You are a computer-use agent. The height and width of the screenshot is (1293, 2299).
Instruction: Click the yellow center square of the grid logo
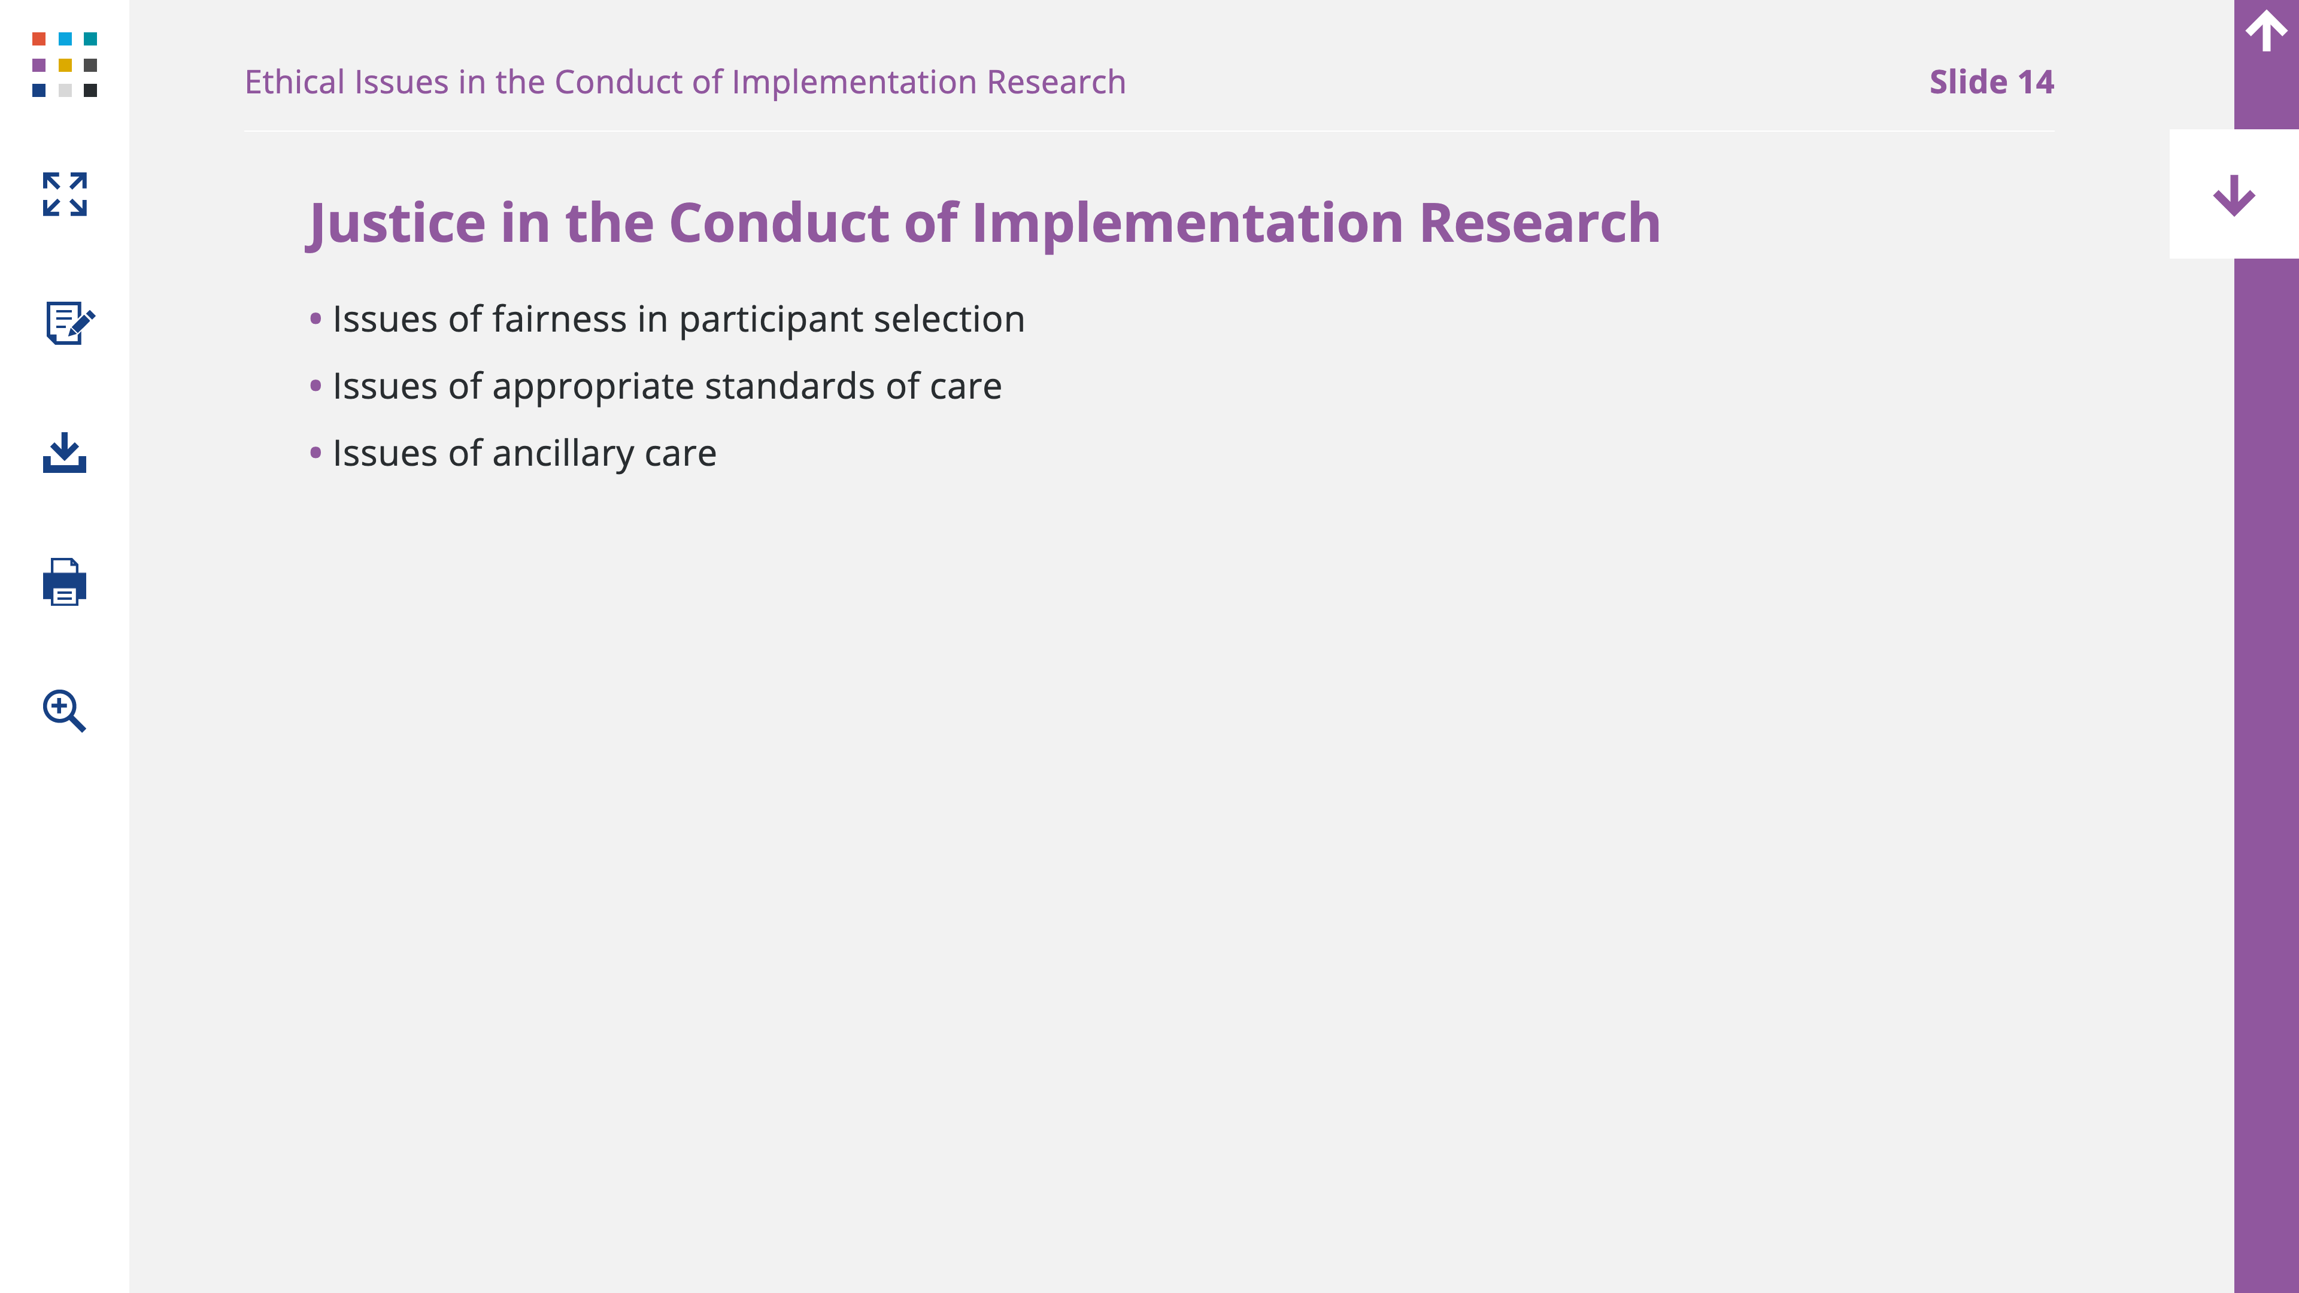(x=64, y=65)
